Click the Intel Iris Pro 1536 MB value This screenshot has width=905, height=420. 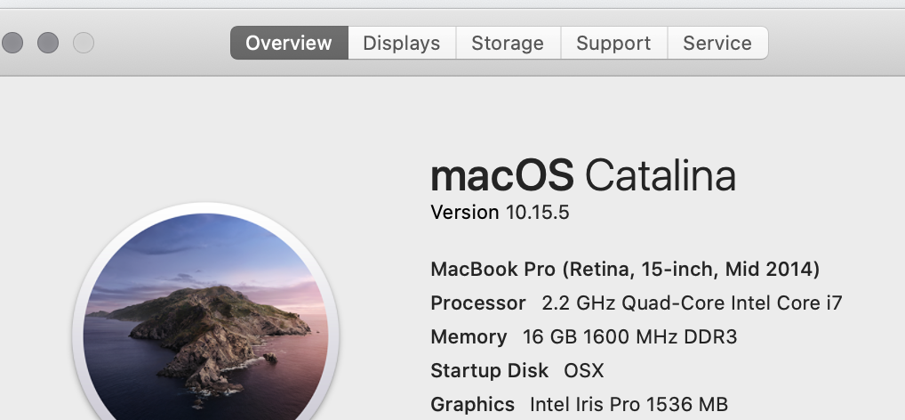point(629,404)
